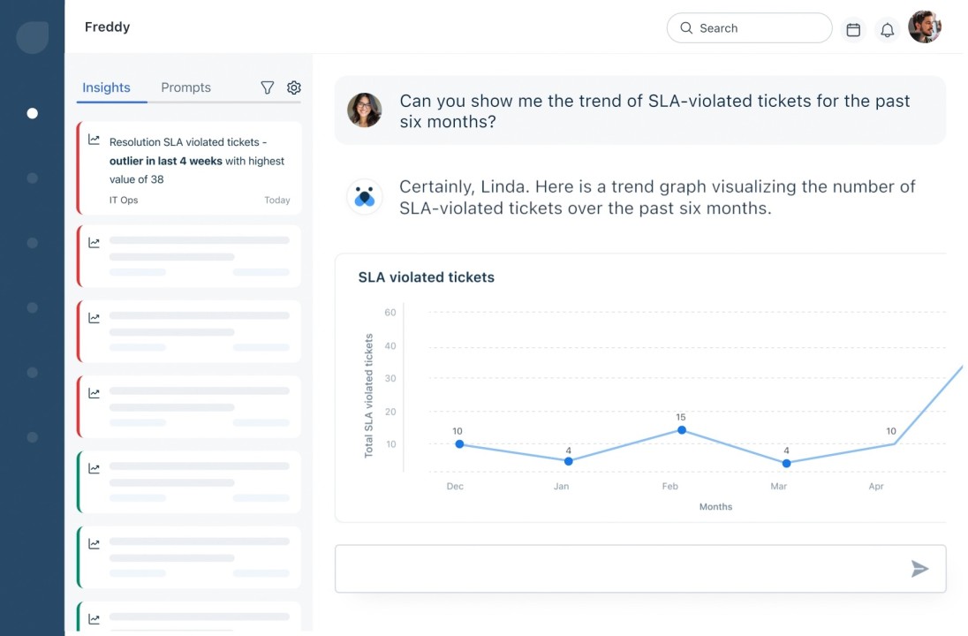This screenshot has height=636, width=968.
Task: Click the Jan data point labeled 4
Action: (x=568, y=461)
